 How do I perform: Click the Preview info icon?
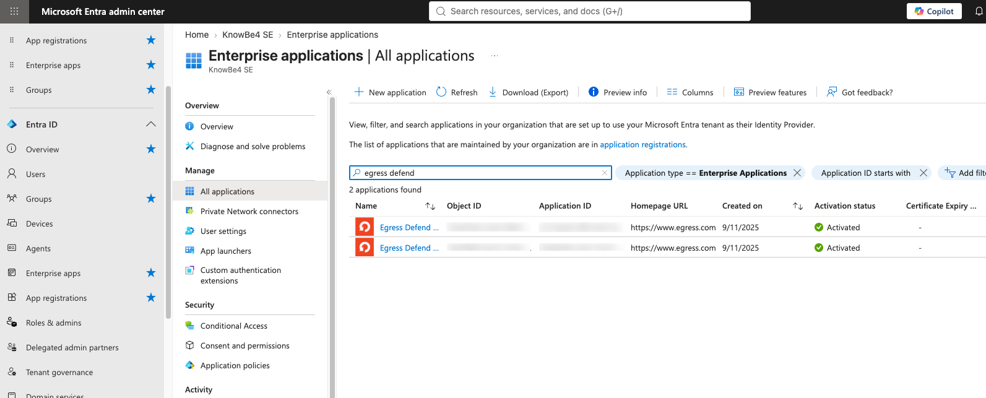click(x=594, y=92)
